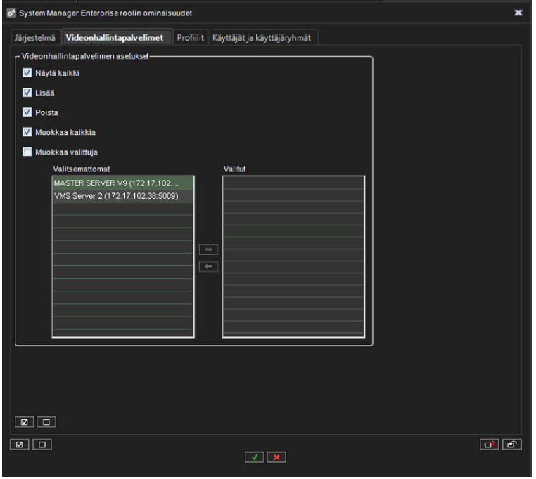Disable the Poista checkbox

pyautogui.click(x=27, y=112)
